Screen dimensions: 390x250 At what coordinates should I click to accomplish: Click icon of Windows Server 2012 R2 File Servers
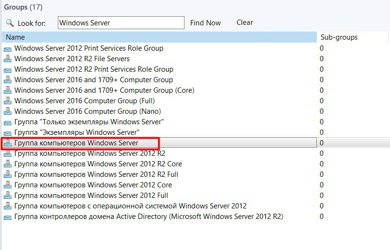point(8,59)
